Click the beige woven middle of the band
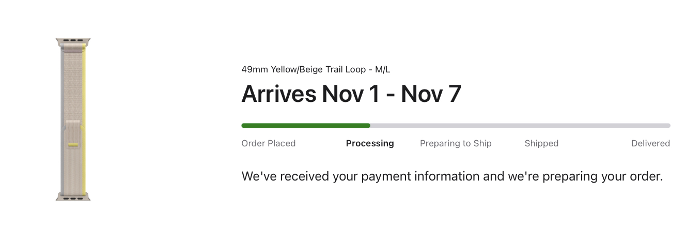 72,83
